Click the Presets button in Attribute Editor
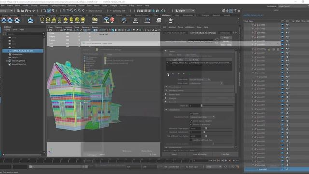 (x=226, y=42)
